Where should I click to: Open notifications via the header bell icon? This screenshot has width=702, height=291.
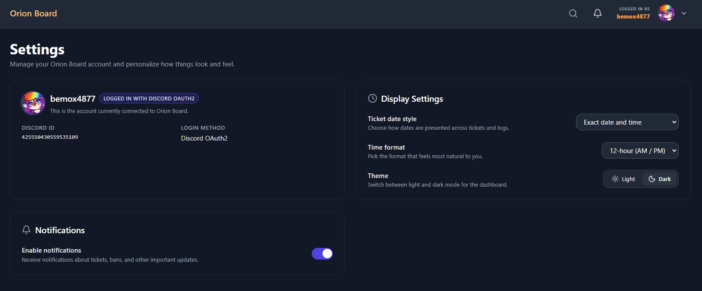pos(598,13)
